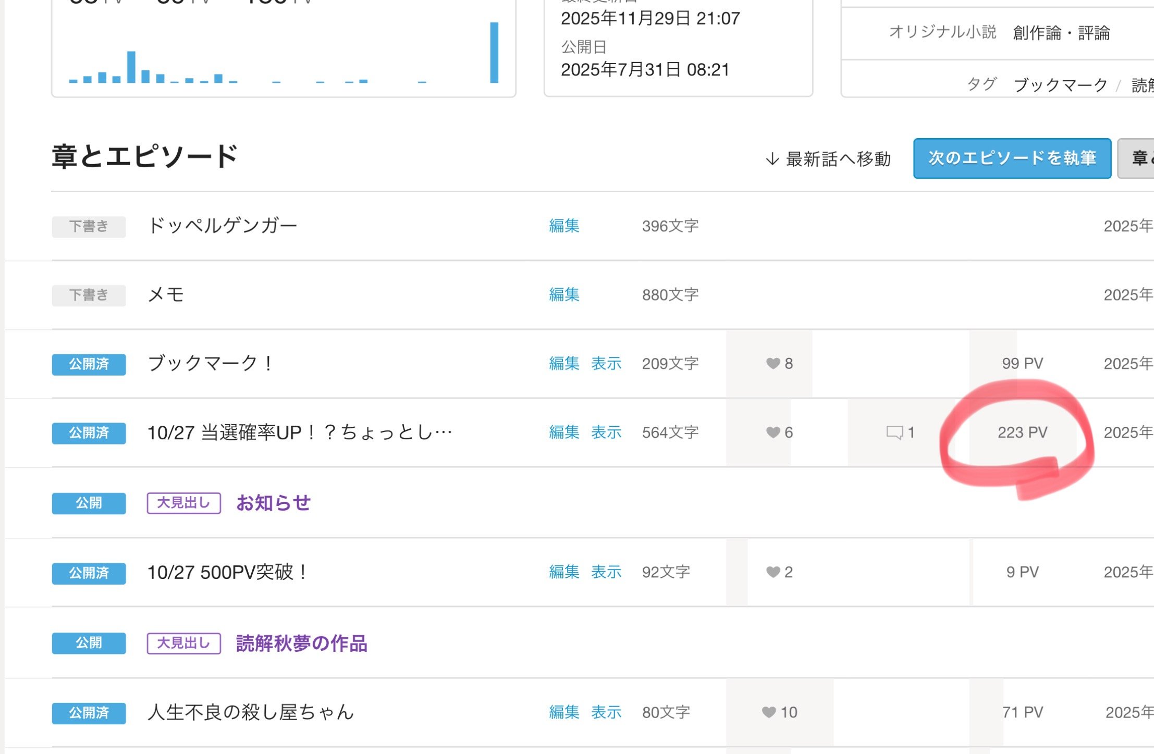Viewport: 1154px width, 754px height.
Task: Click heart icon on 人生不良の殺し屋ちゃん row
Action: tap(769, 712)
